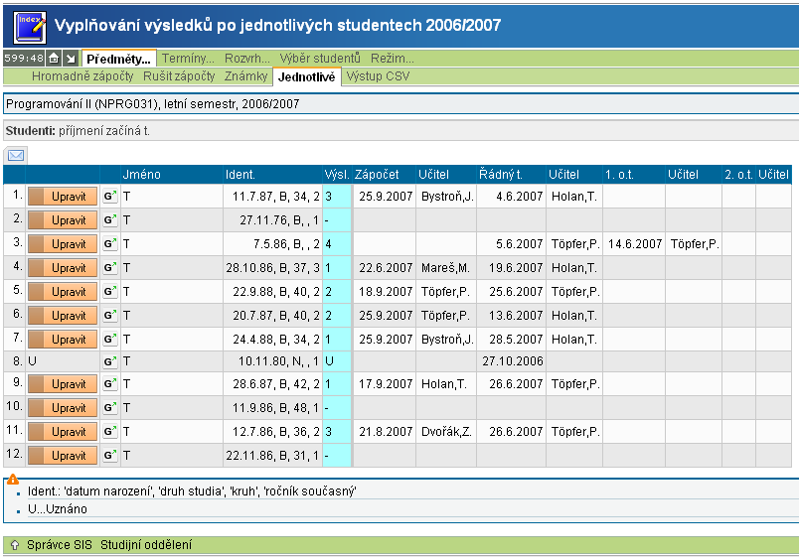The width and height of the screenshot is (799, 560).
Task: Open the Předměty menu
Action: point(118,59)
